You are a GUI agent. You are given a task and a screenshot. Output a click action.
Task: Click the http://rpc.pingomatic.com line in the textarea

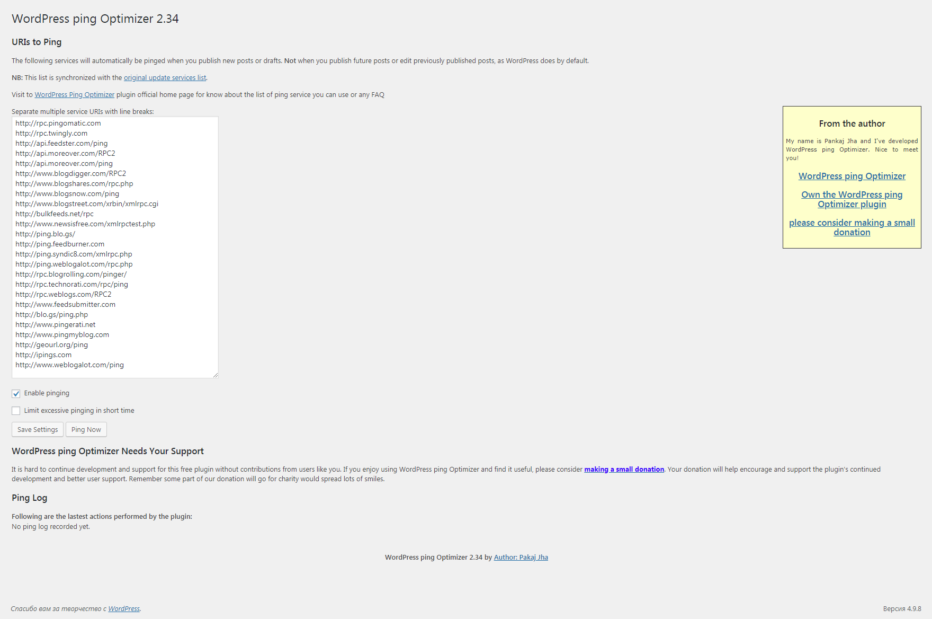click(x=58, y=123)
